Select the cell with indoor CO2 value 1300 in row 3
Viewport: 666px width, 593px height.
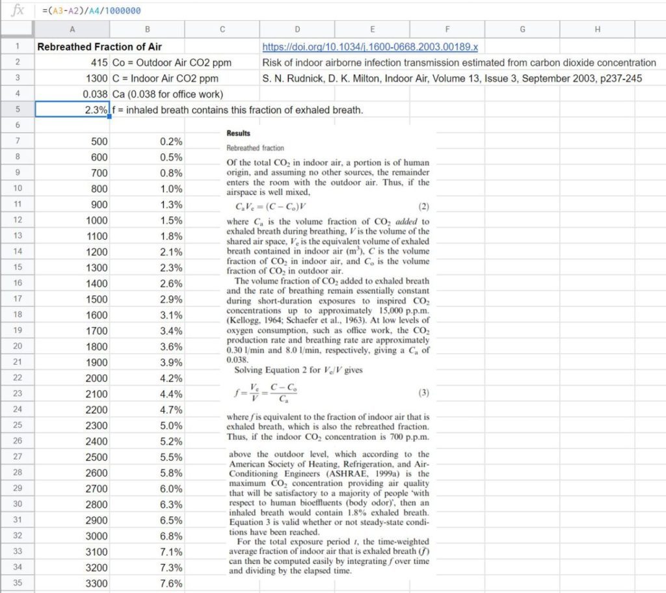pyautogui.click(x=72, y=78)
